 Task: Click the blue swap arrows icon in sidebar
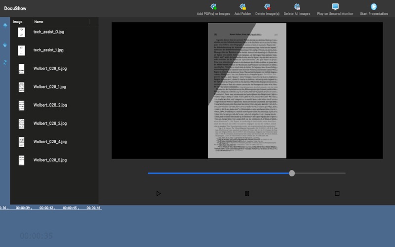point(5,62)
